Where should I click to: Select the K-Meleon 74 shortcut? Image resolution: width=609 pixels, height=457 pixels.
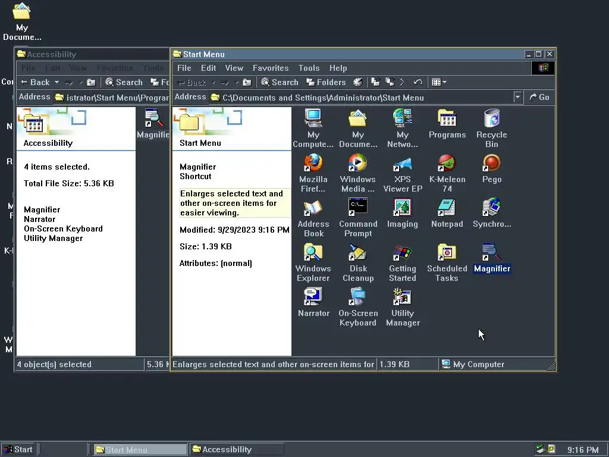tap(447, 173)
